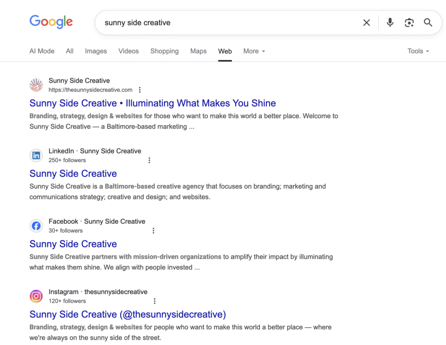This screenshot has height=345, width=446.
Task: Open Sunny Side Creative Illuminating What Makes You Shine
Action: point(153,103)
